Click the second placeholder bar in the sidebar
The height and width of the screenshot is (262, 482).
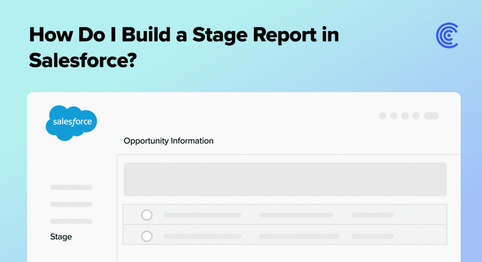(71, 204)
